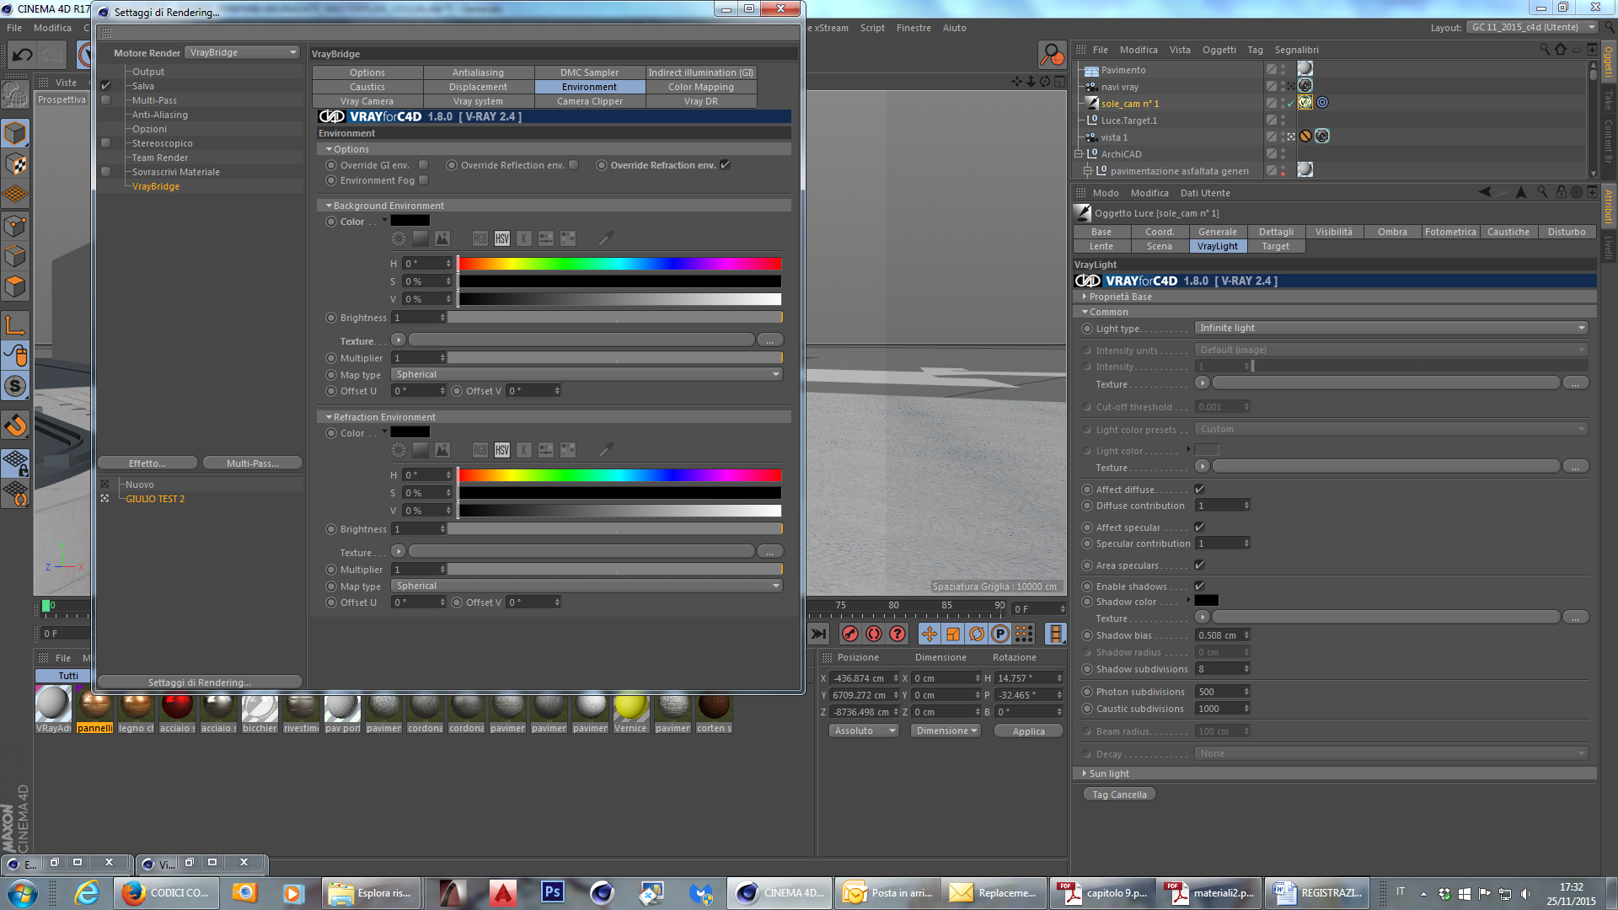The height and width of the screenshot is (910, 1618).
Task: Click the search magnifier icon in Object Manager
Action: 1544,50
